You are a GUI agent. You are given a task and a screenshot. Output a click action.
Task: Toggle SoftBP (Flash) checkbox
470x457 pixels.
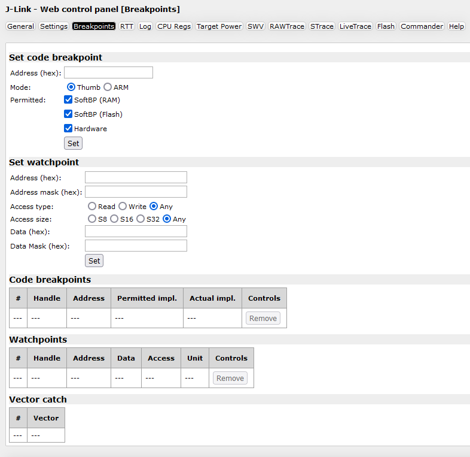click(68, 114)
